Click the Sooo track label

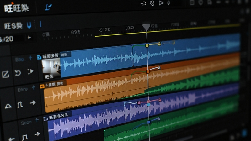tap(26, 123)
